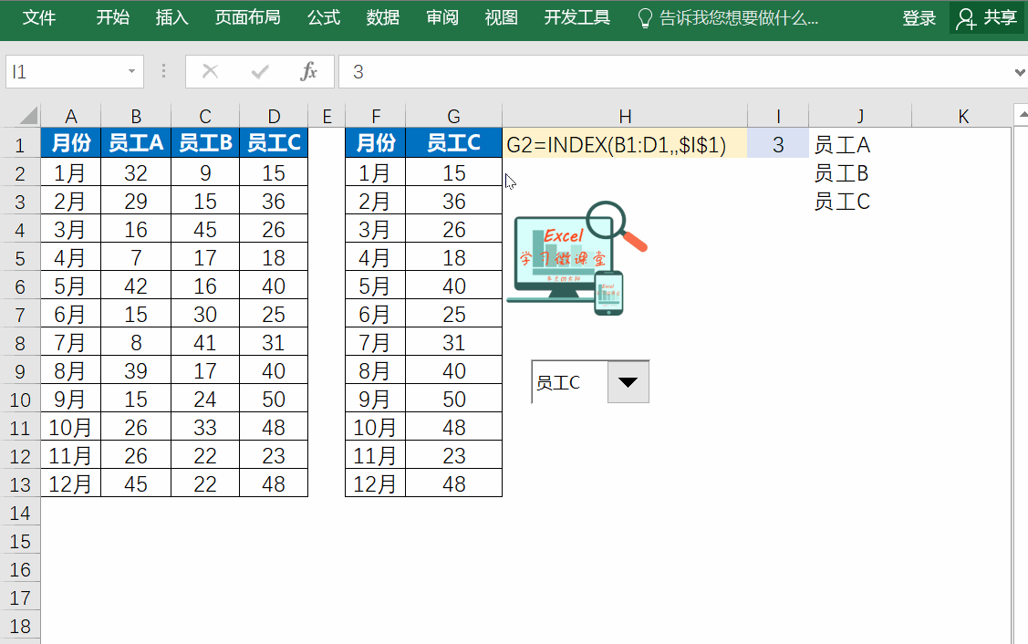This screenshot has width=1028, height=644.
Task: Select cell J2 with 员工B
Action: (860, 173)
